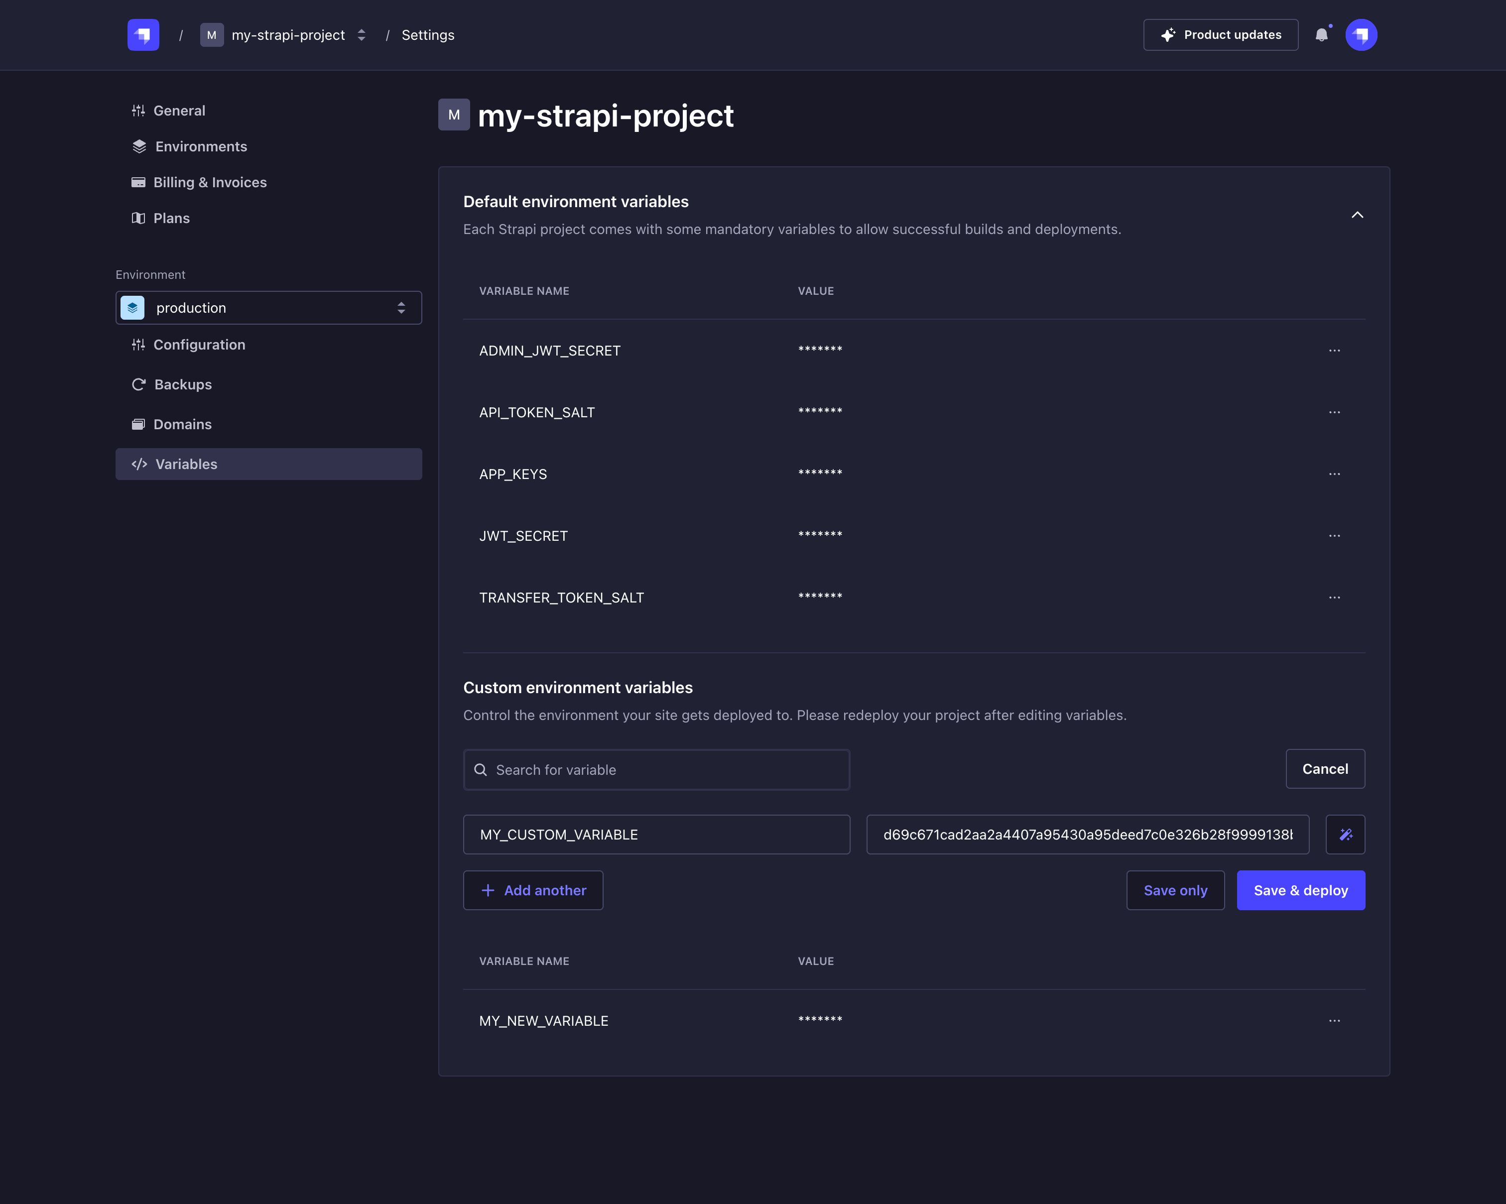1506x1204 pixels.
Task: Select Variables in sidebar
Action: [x=269, y=465]
